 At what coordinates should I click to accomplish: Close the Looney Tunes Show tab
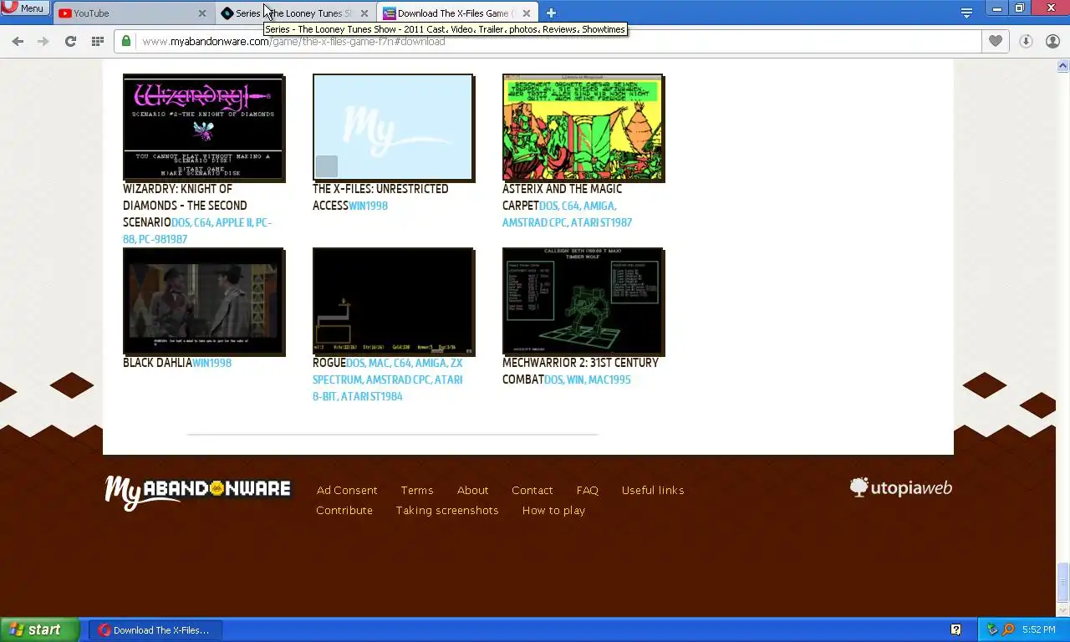(x=364, y=13)
